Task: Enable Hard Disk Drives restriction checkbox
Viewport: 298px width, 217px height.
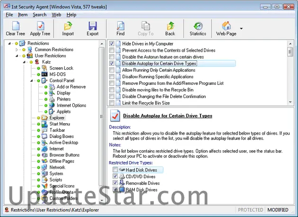Action: point(115,170)
